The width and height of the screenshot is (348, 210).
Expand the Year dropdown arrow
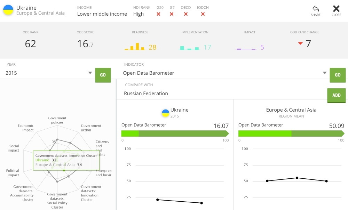point(90,73)
